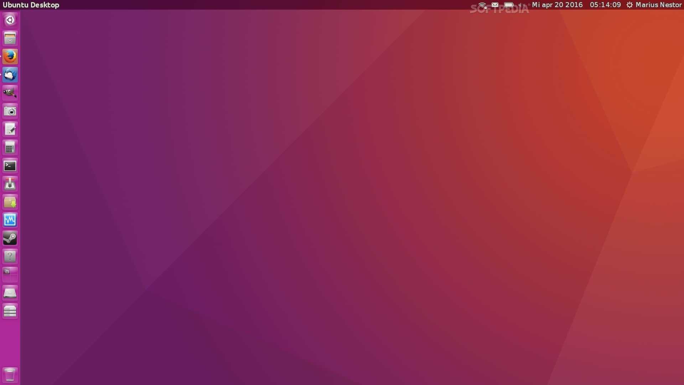
Task: Open the Shotwell photo manager
Action: pos(10,111)
